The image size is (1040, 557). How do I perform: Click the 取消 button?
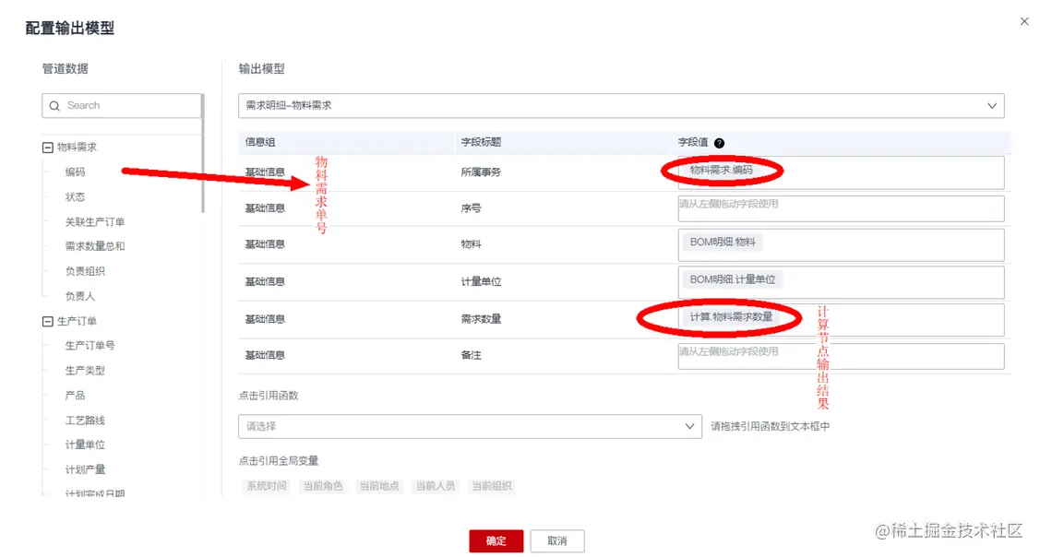(x=557, y=541)
